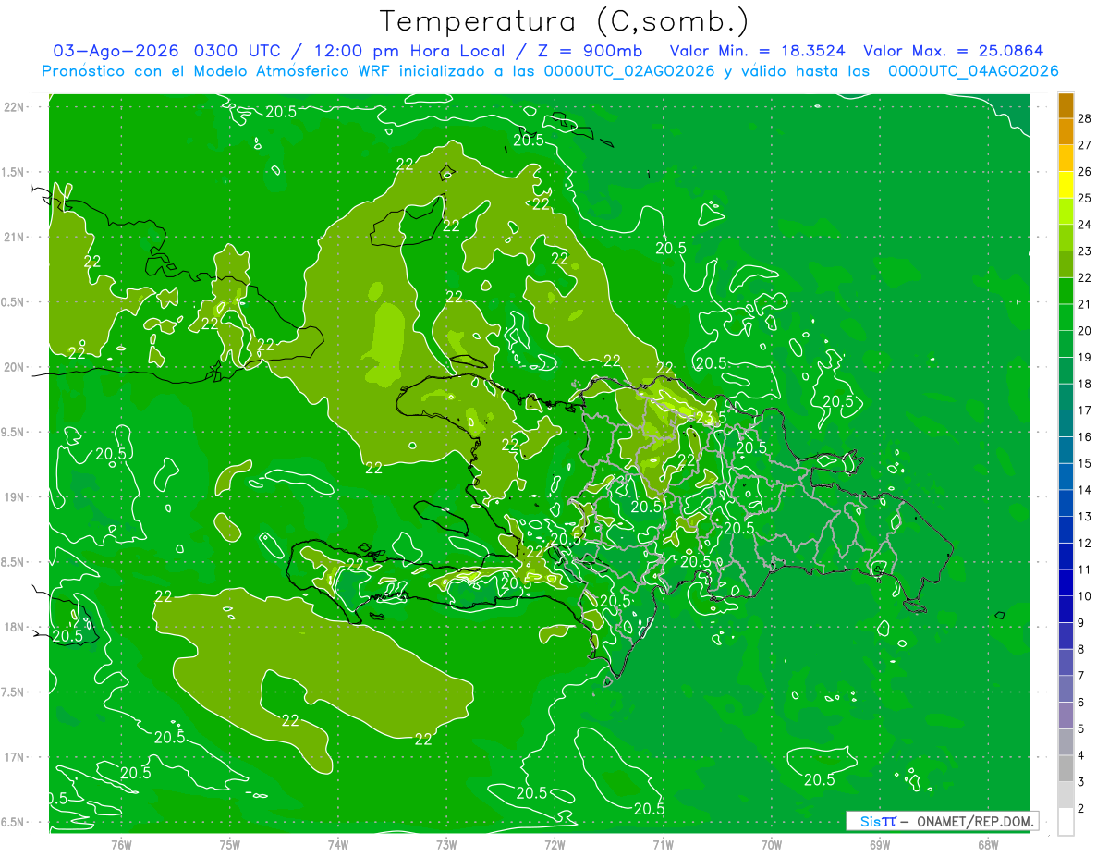Click the '15' color scale label
1109x857 pixels.
1085,463
